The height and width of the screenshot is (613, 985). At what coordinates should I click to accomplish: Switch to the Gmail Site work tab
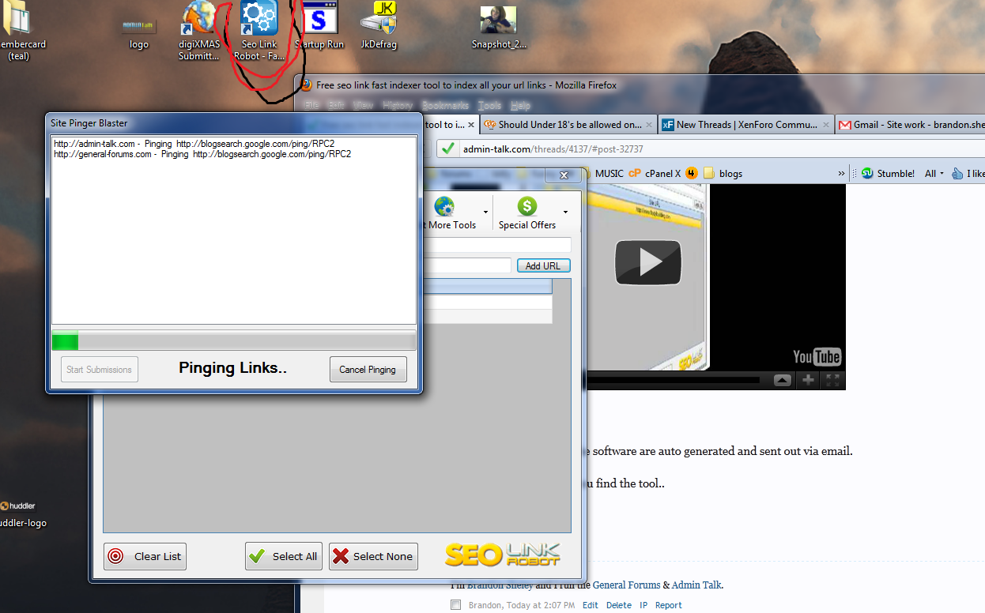(911, 124)
